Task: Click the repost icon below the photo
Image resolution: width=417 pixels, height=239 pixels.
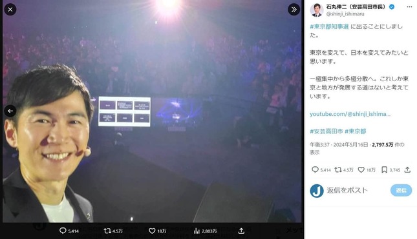Action: (107, 231)
